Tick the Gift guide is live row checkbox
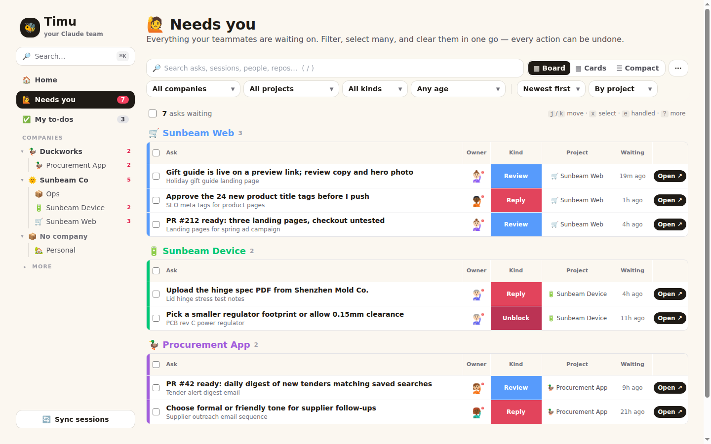Screen dimensions: 711x444 [x=156, y=176]
